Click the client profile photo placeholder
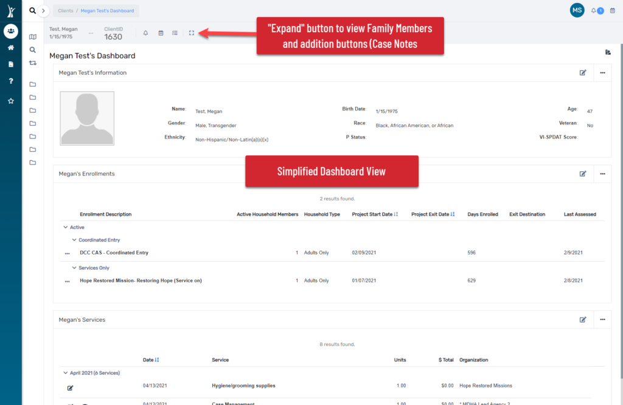This screenshot has height=405, width=623. point(87,118)
